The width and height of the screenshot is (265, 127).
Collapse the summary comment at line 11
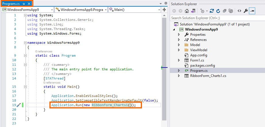tap(25, 65)
